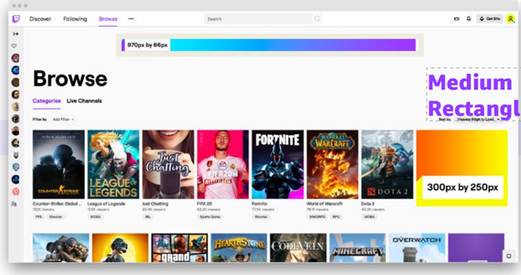This screenshot has height=275, width=521.
Task: Click the find friends icon in sidebar
Action: 14,204
